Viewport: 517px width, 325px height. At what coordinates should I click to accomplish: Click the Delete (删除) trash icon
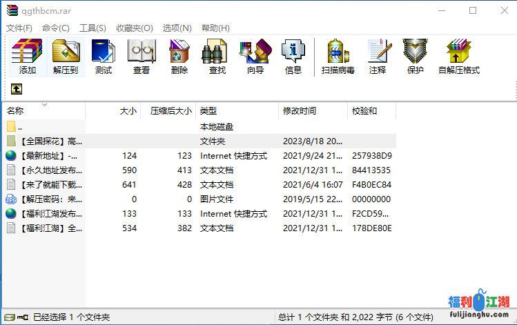coord(179,57)
